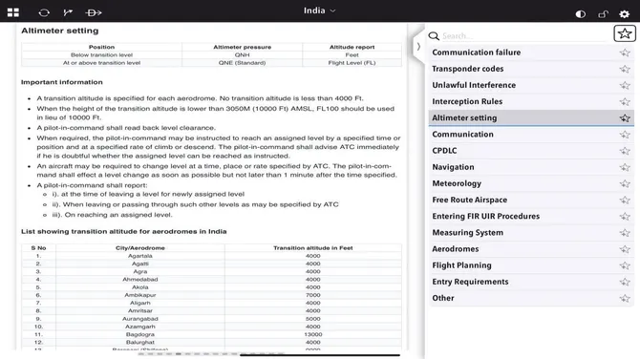Open Communication section
The image size is (640, 359).
[531, 135]
